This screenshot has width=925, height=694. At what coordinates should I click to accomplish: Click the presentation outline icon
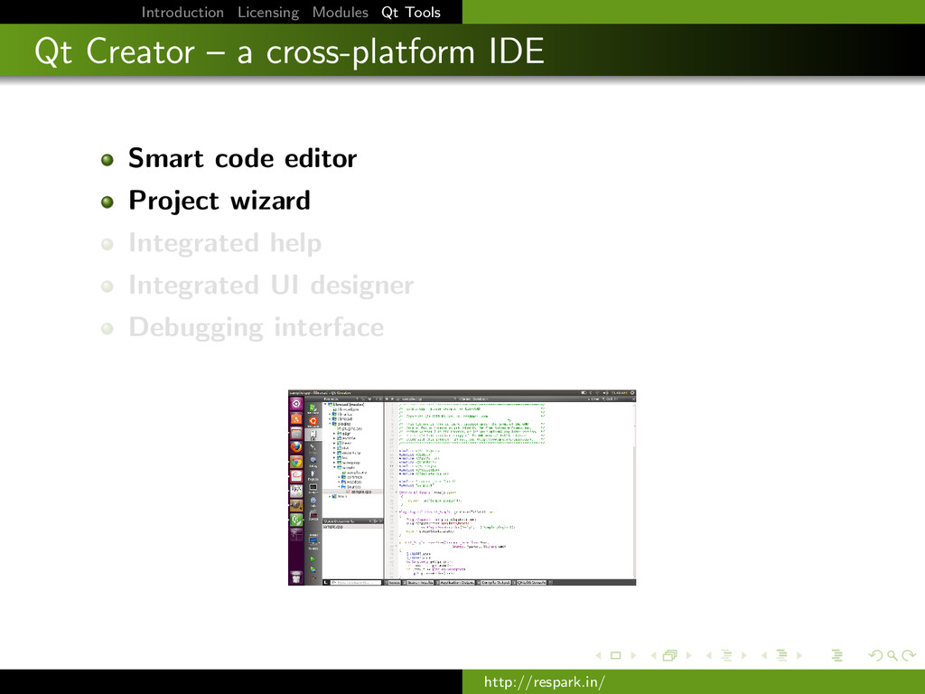(837, 656)
